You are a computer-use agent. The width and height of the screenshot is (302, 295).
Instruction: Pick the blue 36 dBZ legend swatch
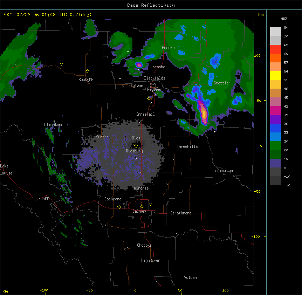275,128
